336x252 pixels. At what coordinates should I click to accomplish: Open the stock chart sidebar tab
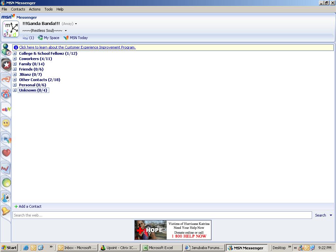click(x=6, y=168)
